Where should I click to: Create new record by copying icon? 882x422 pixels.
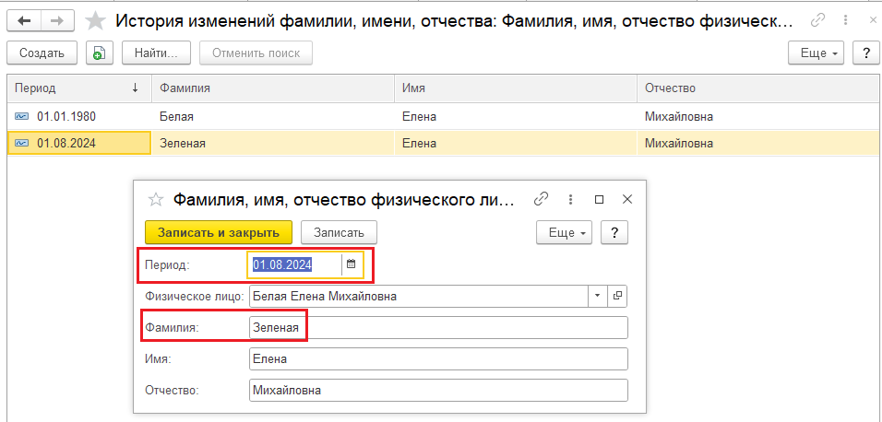(99, 53)
